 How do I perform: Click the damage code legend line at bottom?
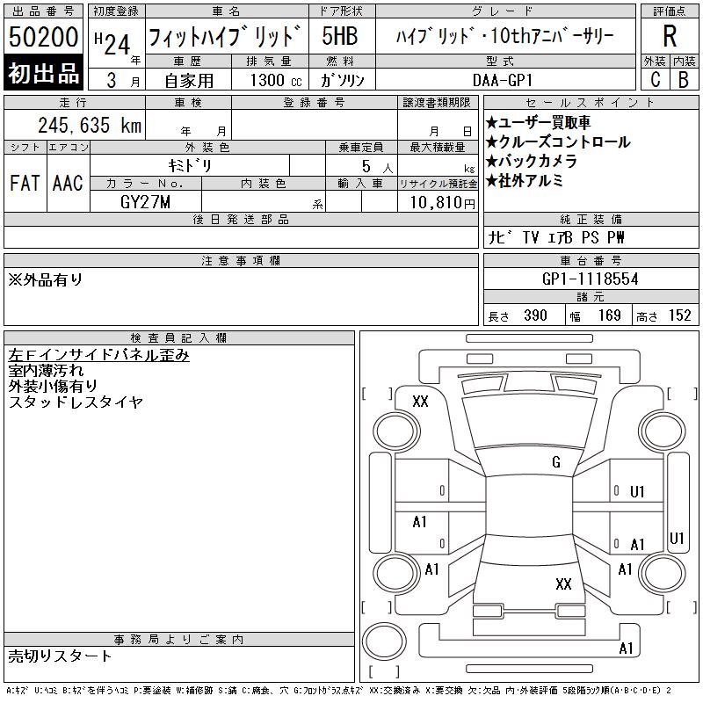click(339, 691)
